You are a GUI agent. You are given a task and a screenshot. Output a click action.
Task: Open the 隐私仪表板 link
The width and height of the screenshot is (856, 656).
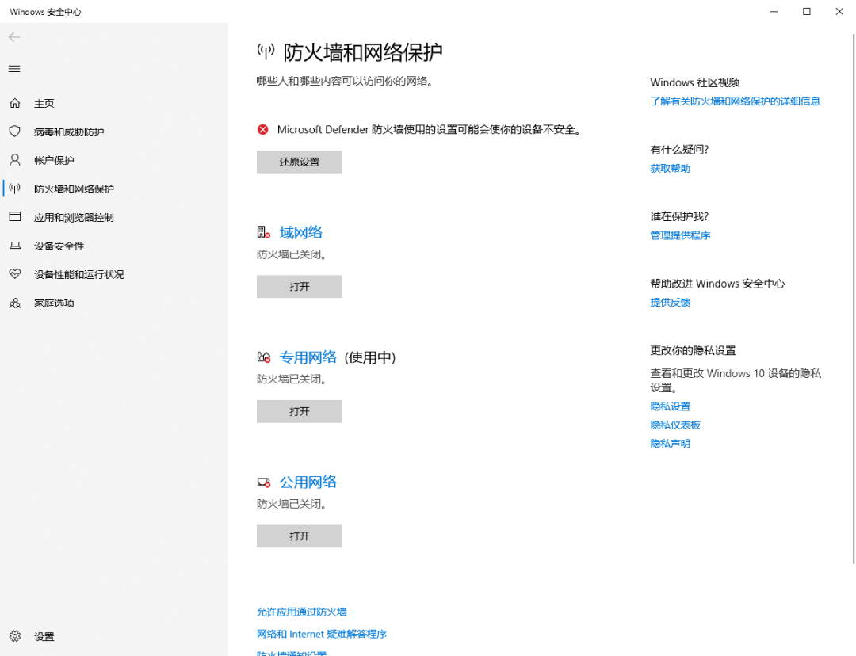[675, 425]
